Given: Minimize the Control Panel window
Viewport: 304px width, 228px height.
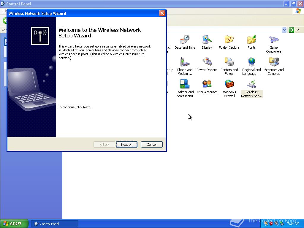Looking at the screenshot, I should pos(286,4).
